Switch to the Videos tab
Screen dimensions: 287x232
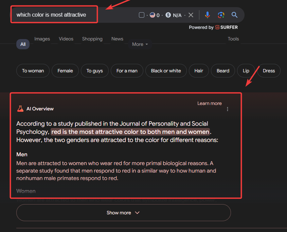pos(66,39)
